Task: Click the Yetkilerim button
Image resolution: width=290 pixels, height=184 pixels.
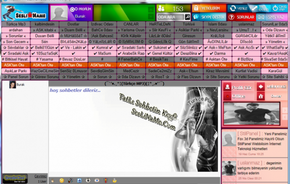Action: [209, 8]
